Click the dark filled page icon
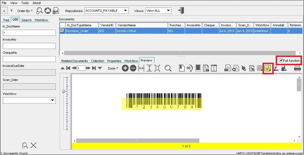304x155 pixels. (x=198, y=68)
